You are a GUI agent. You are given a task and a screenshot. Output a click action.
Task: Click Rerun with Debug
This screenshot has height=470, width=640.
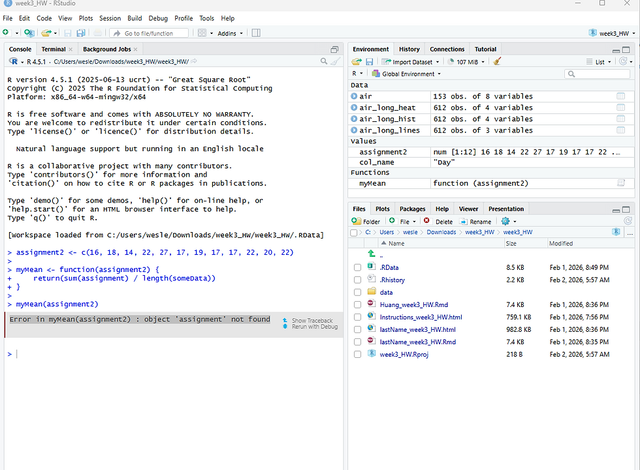pos(315,327)
